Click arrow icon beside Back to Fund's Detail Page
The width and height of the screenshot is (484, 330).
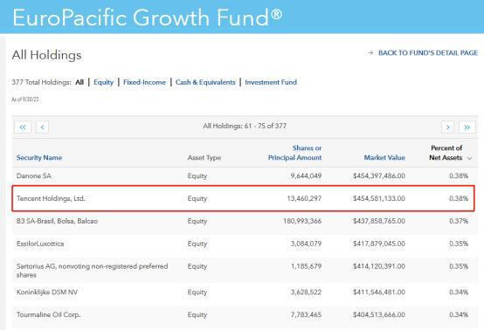pyautogui.click(x=370, y=52)
